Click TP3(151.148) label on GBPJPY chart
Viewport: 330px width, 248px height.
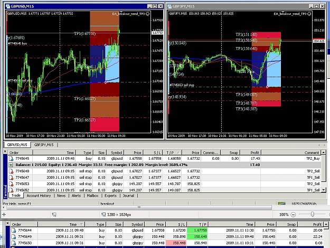[x=246, y=34]
